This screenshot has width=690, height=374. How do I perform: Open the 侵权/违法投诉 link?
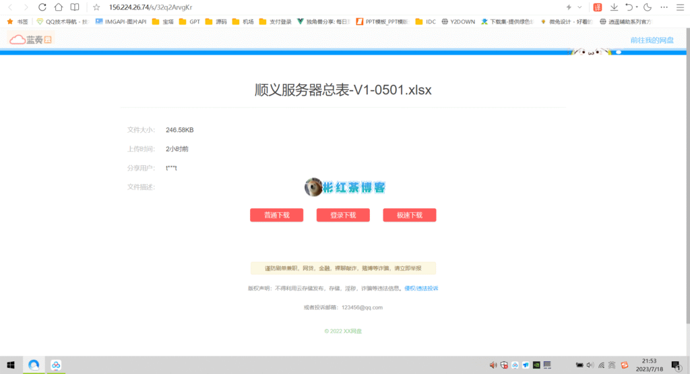click(421, 288)
